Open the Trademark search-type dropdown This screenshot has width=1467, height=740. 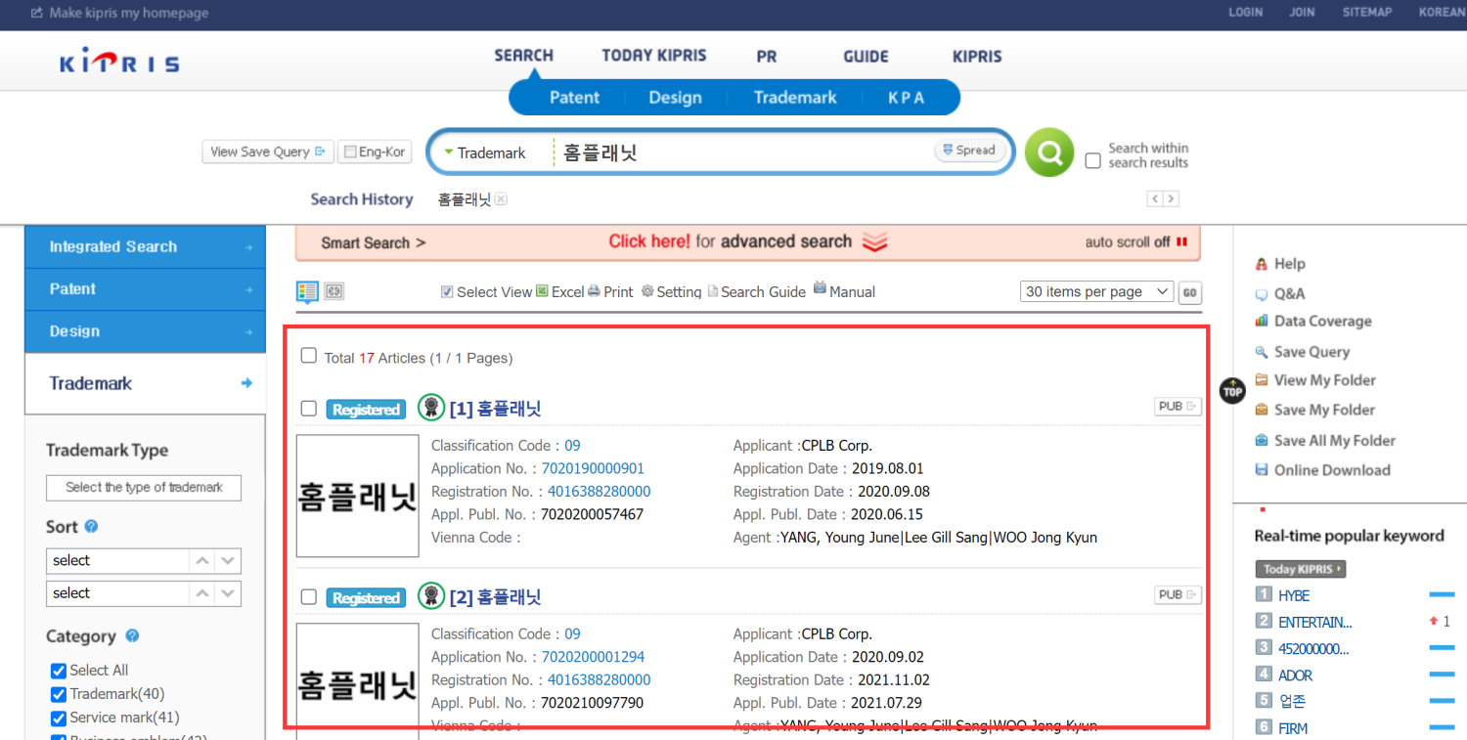[x=486, y=152]
